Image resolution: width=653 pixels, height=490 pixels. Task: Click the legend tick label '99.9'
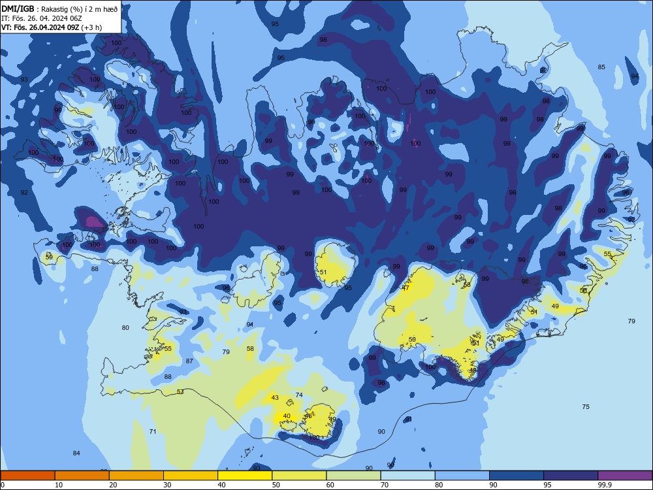605,485
